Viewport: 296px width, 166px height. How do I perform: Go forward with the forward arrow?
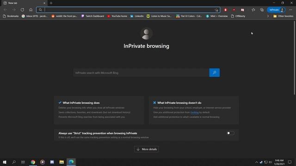coord(14,10)
